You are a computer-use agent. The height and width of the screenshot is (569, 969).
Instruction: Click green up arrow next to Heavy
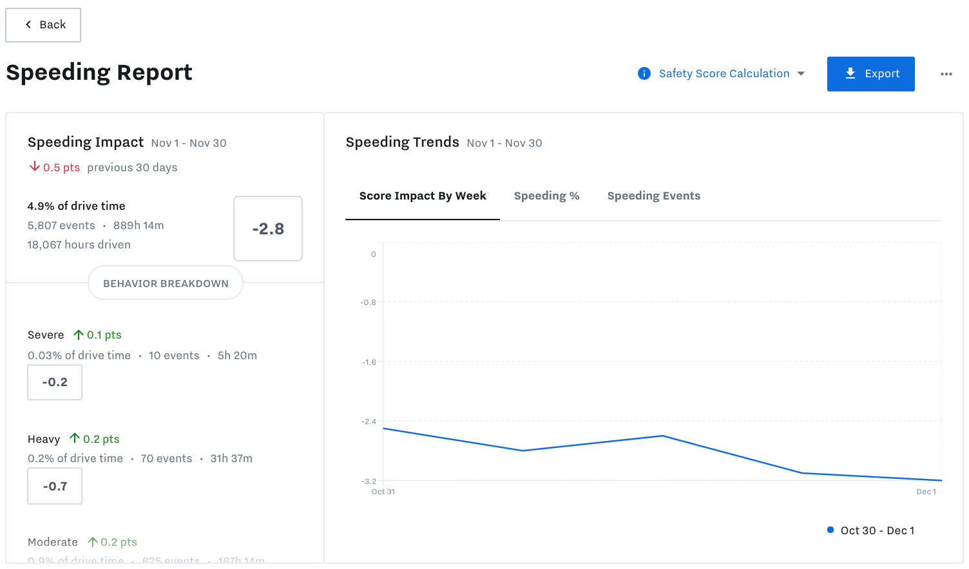click(75, 438)
